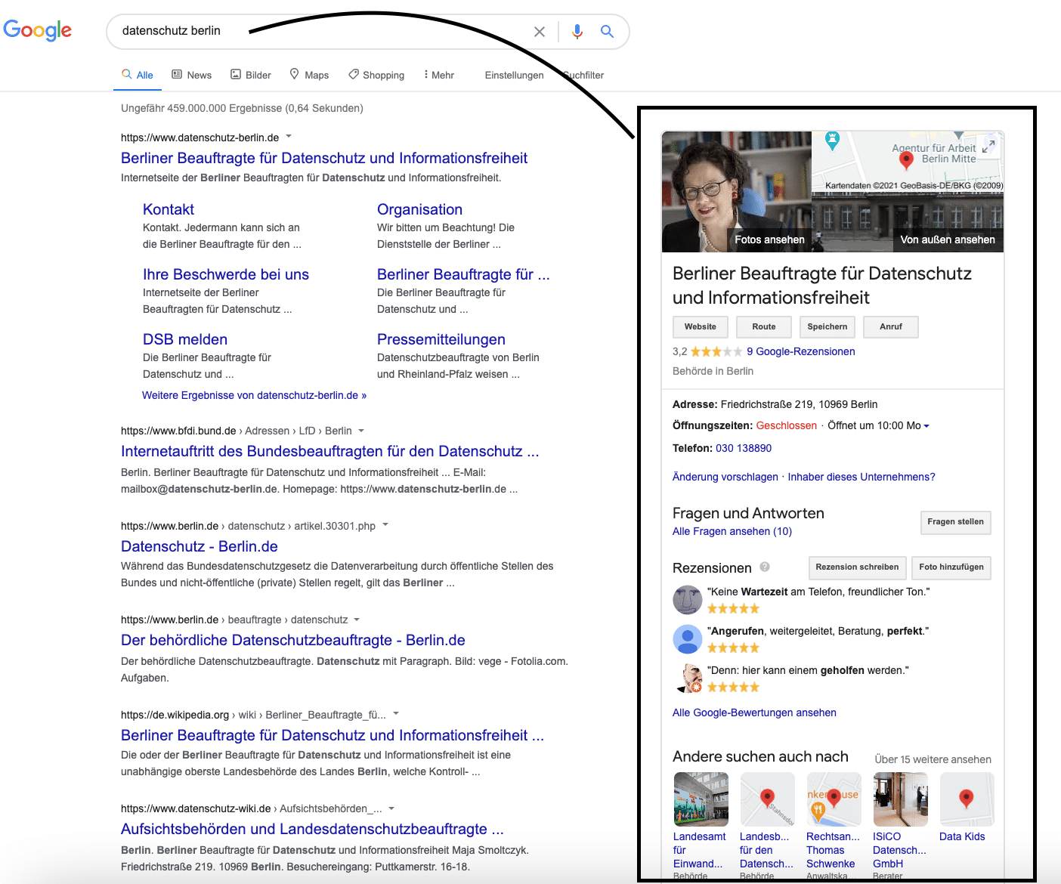Open avatar of 'Angerufen, weitergeleitet' reviewer
The height and width of the screenshot is (884, 1061).
[x=687, y=639]
